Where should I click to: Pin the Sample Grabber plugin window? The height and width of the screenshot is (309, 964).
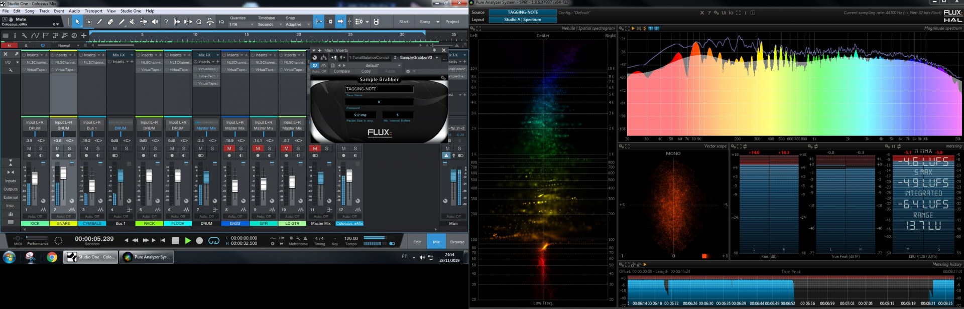434,50
